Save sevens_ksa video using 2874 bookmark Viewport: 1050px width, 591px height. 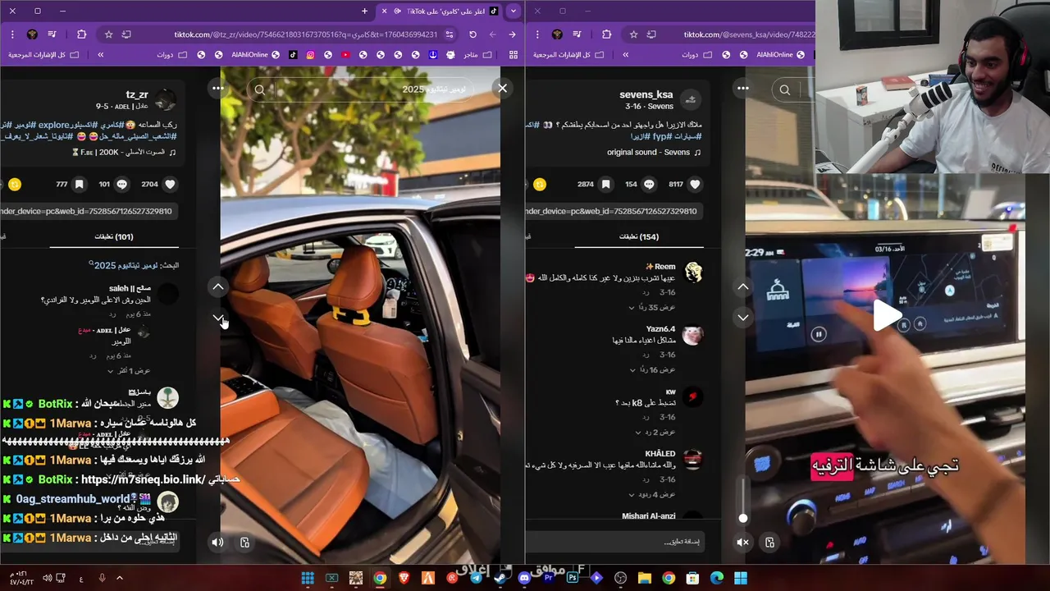pos(605,185)
